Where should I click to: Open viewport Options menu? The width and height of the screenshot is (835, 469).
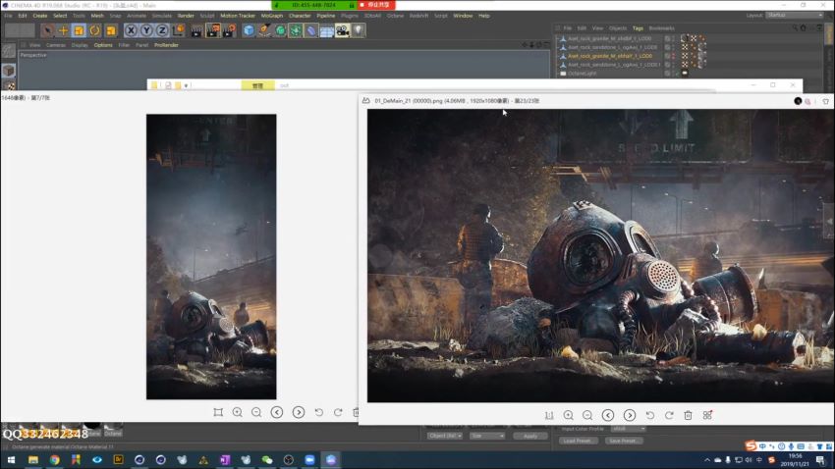click(103, 45)
